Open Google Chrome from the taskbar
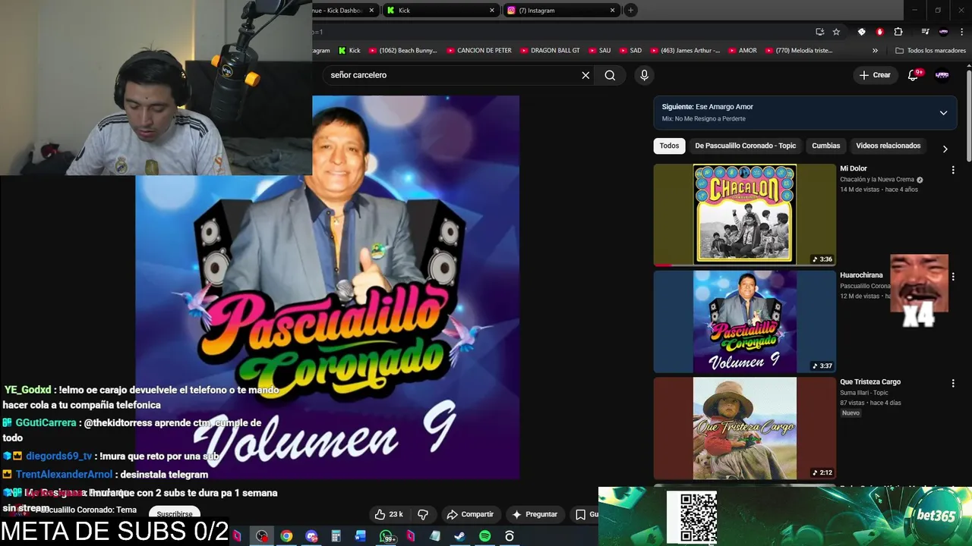Viewport: 972px width, 546px height. [x=286, y=536]
